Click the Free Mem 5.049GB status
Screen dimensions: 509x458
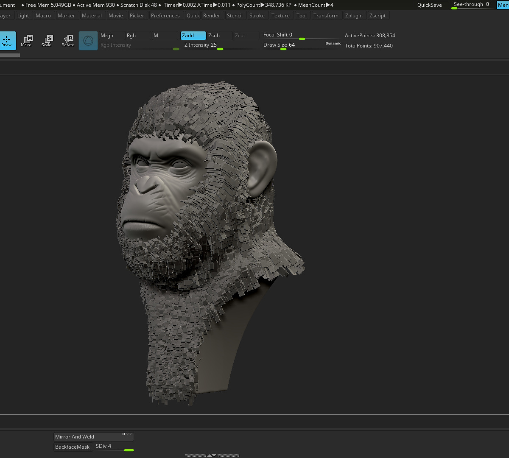tap(48, 5)
